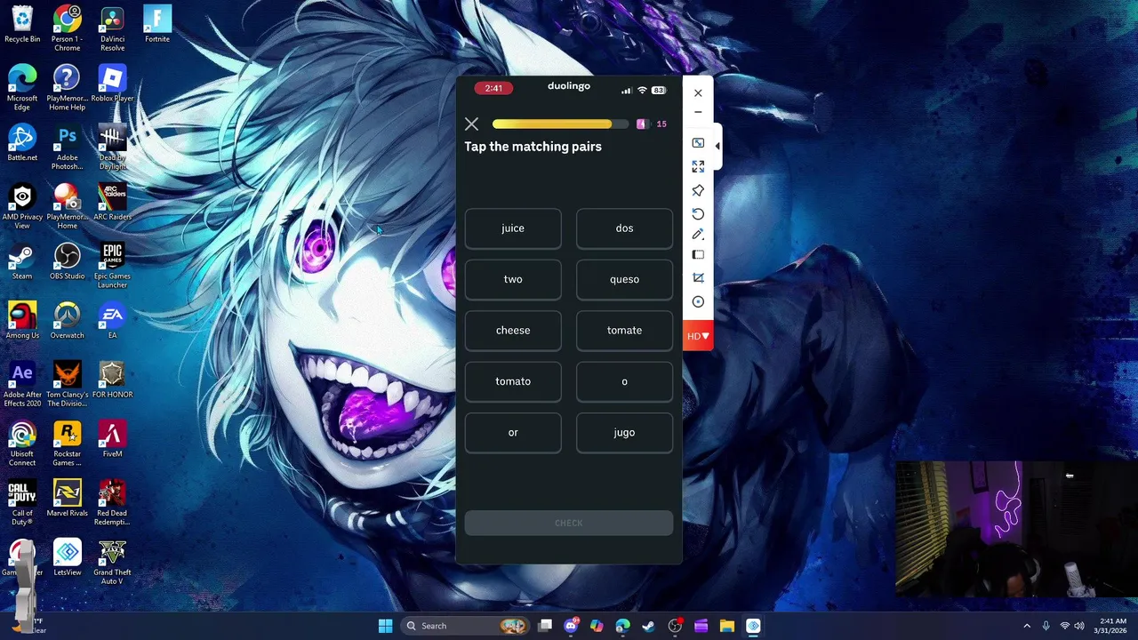Viewport: 1138px width, 640px height.
Task: Show hidden system tray icons chevron
Action: coord(1027,626)
